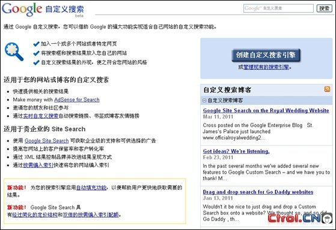The image size is (336, 230).
Task: Open the 按需编入索引 link
Action: [x=38, y=165]
